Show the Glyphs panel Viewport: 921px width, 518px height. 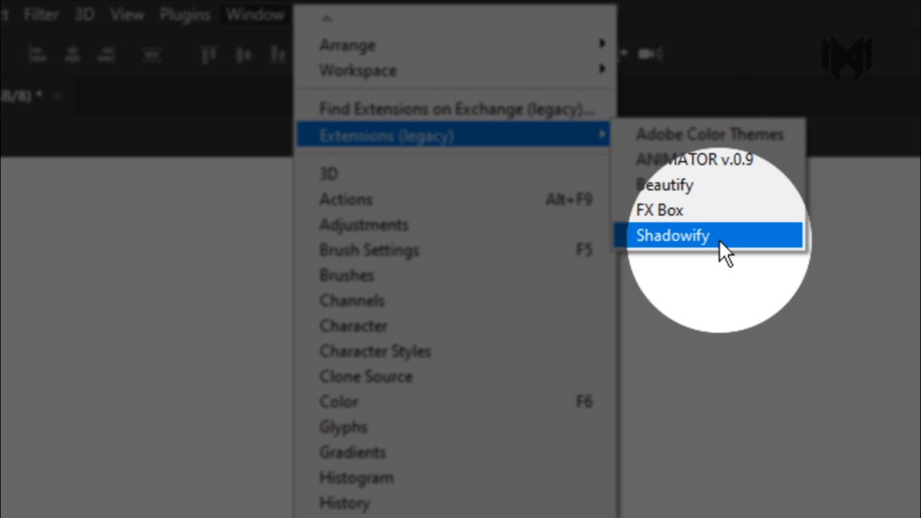click(x=455, y=426)
